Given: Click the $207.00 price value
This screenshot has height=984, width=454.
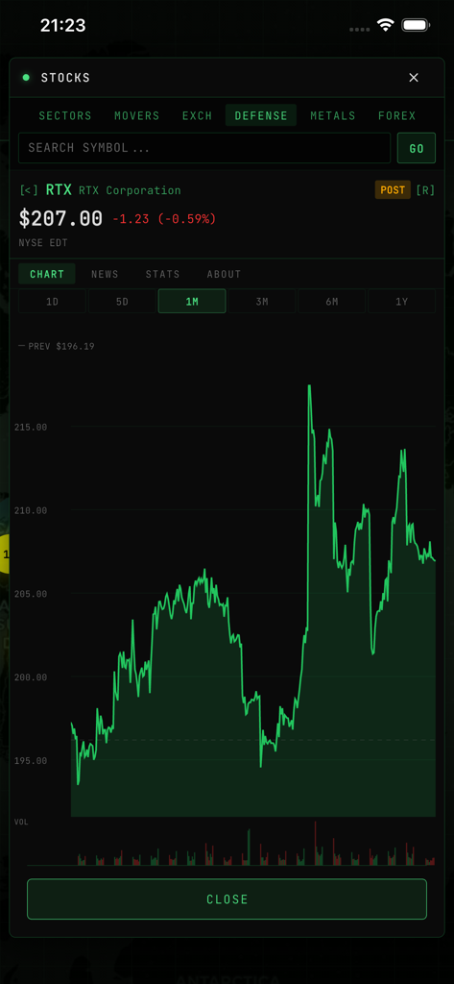Looking at the screenshot, I should click(60, 218).
